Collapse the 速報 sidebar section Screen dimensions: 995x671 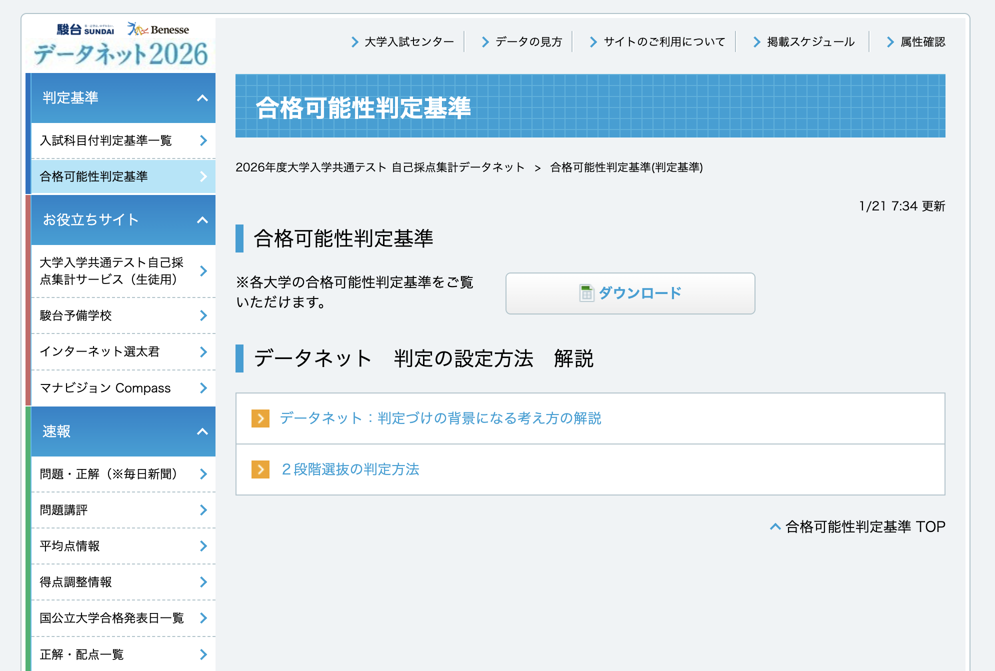point(202,431)
